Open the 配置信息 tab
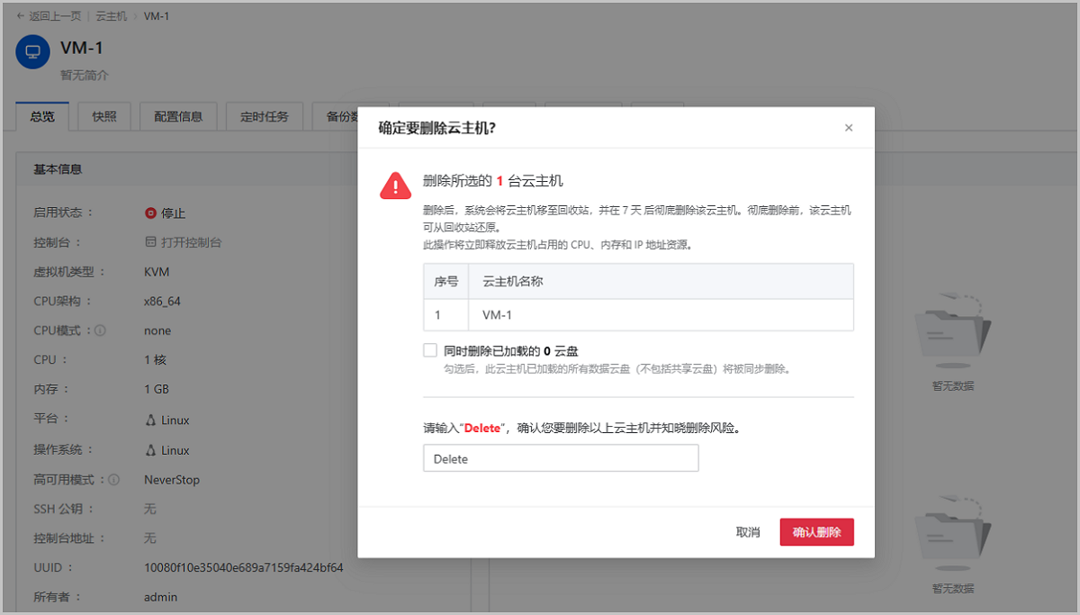The width and height of the screenshot is (1080, 615). pos(178,116)
